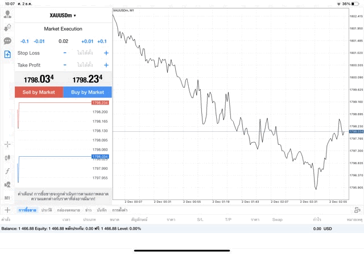Open the indicators function icon
364x254 pixels.
point(7,170)
